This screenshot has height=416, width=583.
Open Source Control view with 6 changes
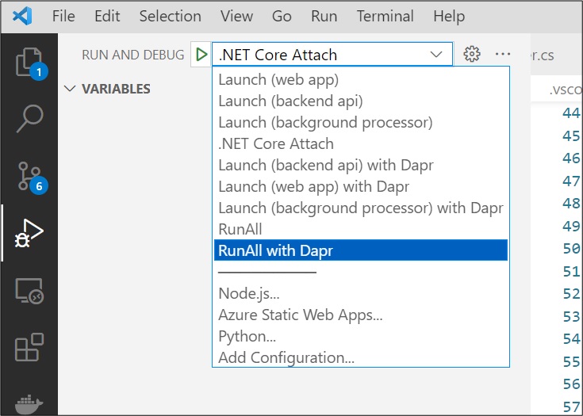29,177
